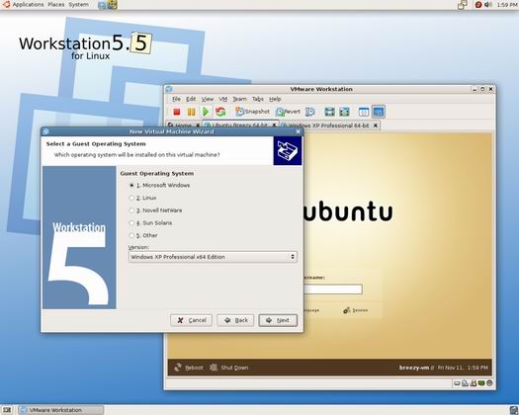Open the Team menu
The image size is (519, 415).
(239, 99)
